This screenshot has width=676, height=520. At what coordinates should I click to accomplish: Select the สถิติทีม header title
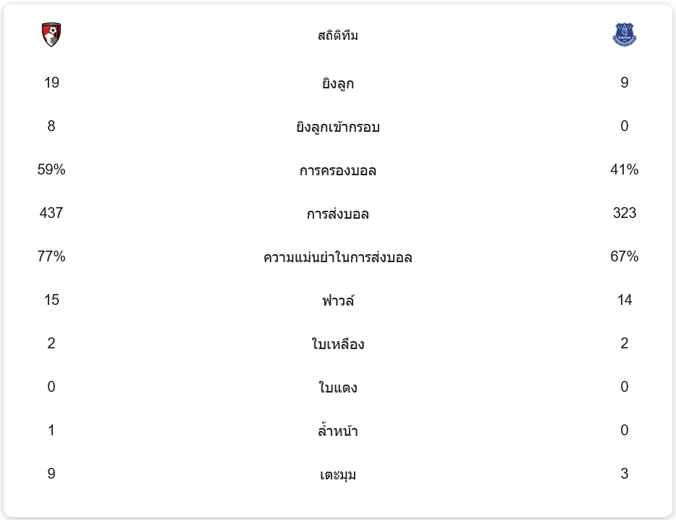click(x=338, y=35)
